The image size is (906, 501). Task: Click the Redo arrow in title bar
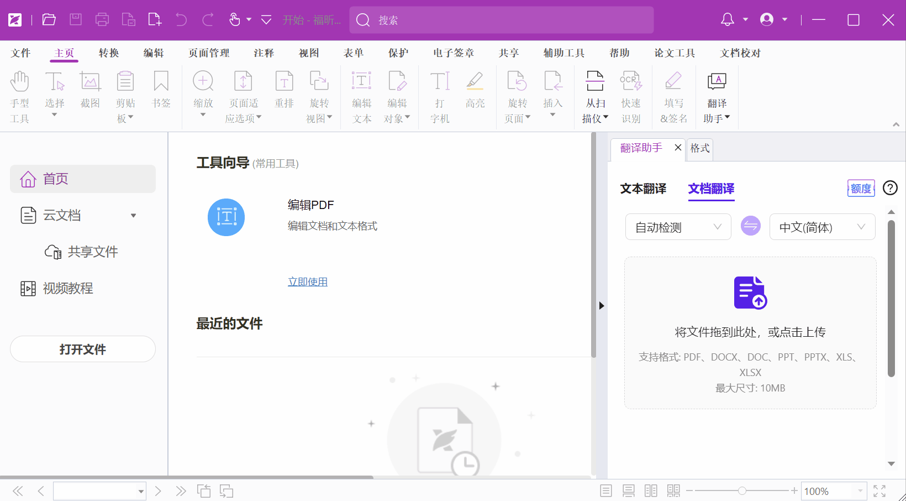click(x=208, y=20)
